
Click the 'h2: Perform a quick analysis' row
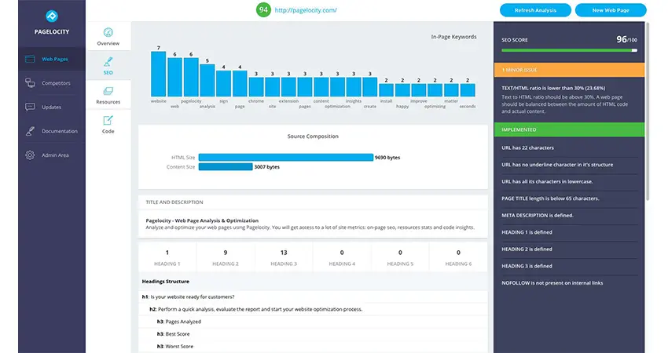pyautogui.click(x=313, y=309)
